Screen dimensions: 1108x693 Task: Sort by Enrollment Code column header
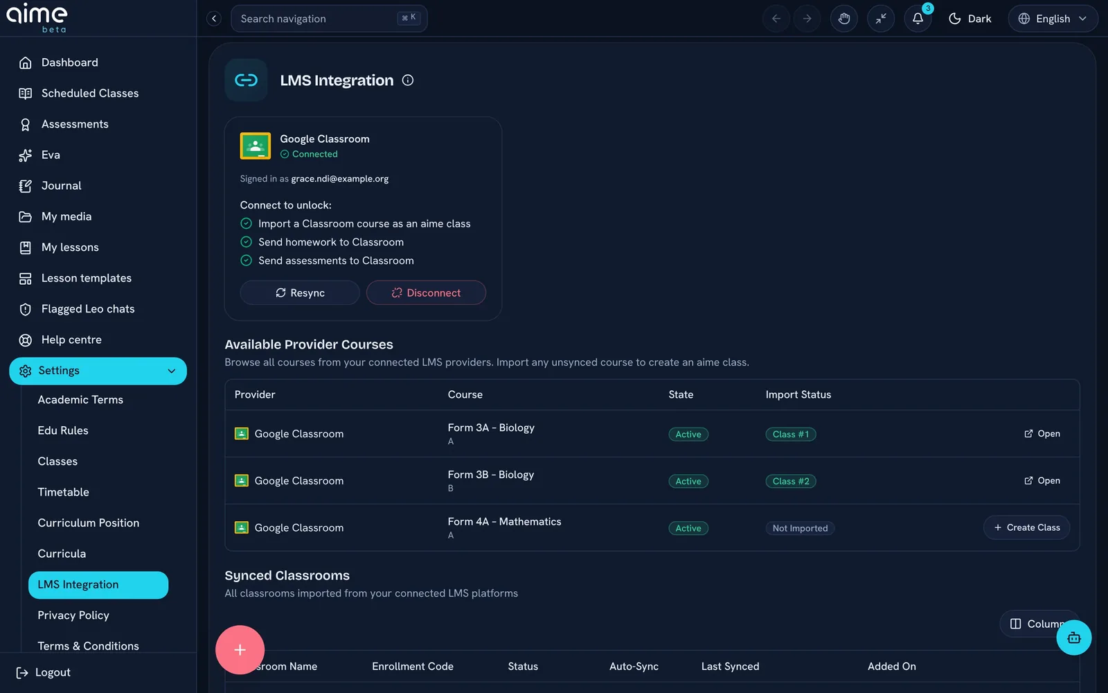coord(413,667)
